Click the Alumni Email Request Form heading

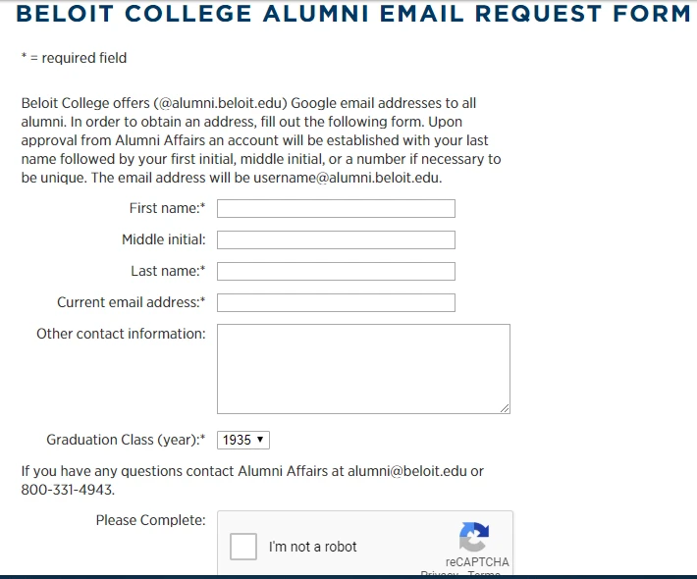click(x=353, y=14)
